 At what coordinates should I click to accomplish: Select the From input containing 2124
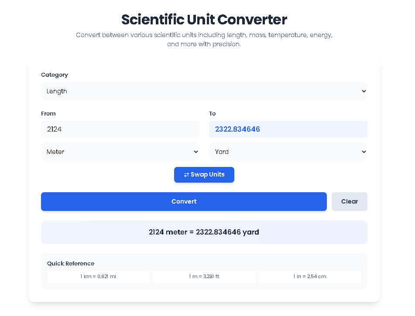(x=120, y=129)
